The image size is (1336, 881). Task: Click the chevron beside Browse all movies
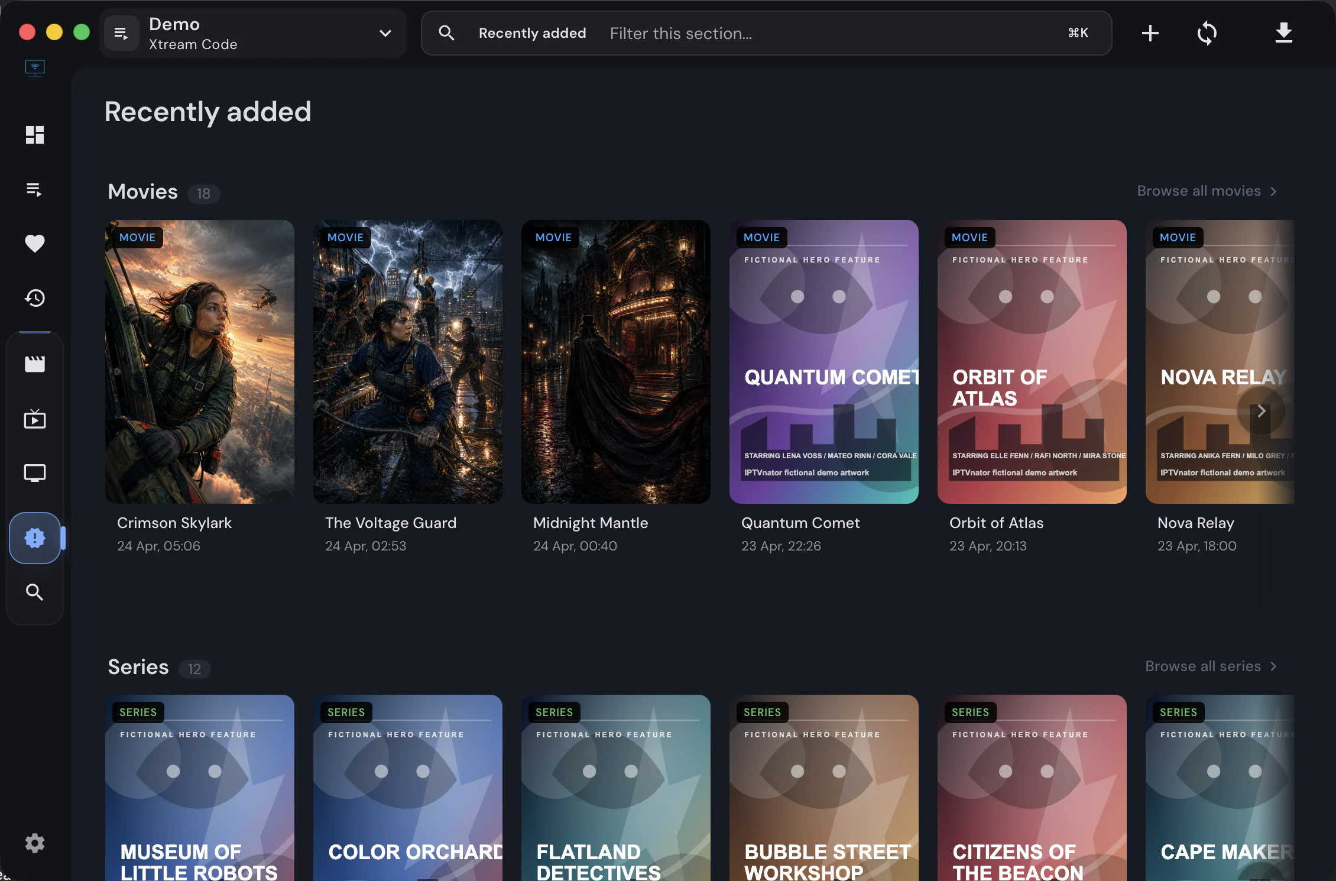click(1274, 192)
